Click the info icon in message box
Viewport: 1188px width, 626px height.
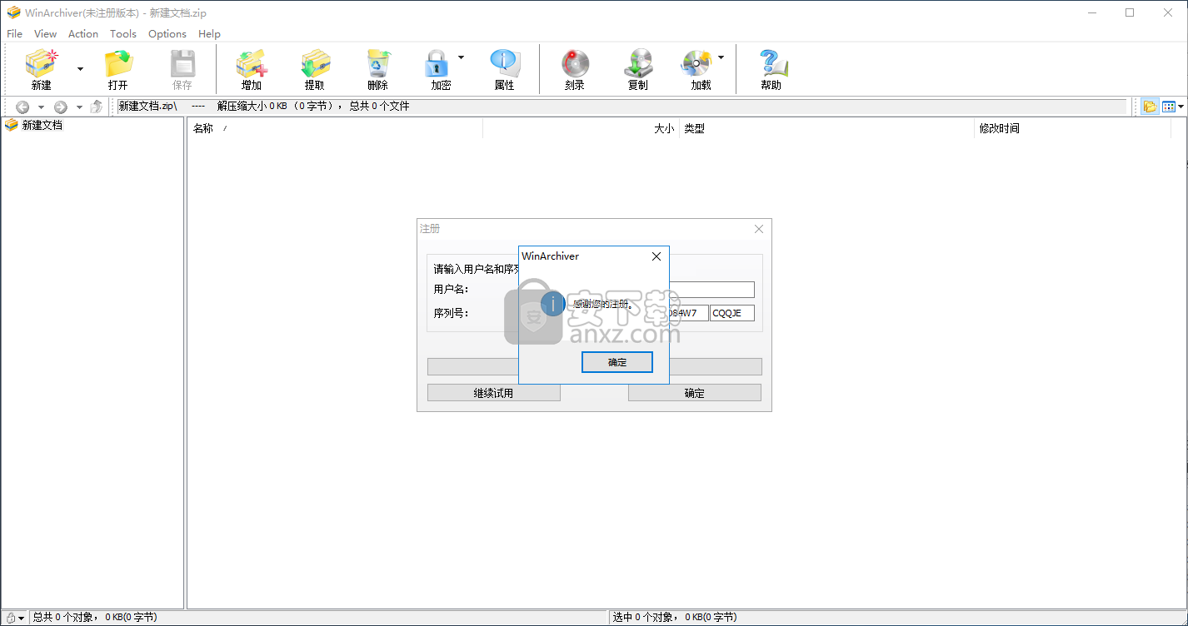(553, 304)
